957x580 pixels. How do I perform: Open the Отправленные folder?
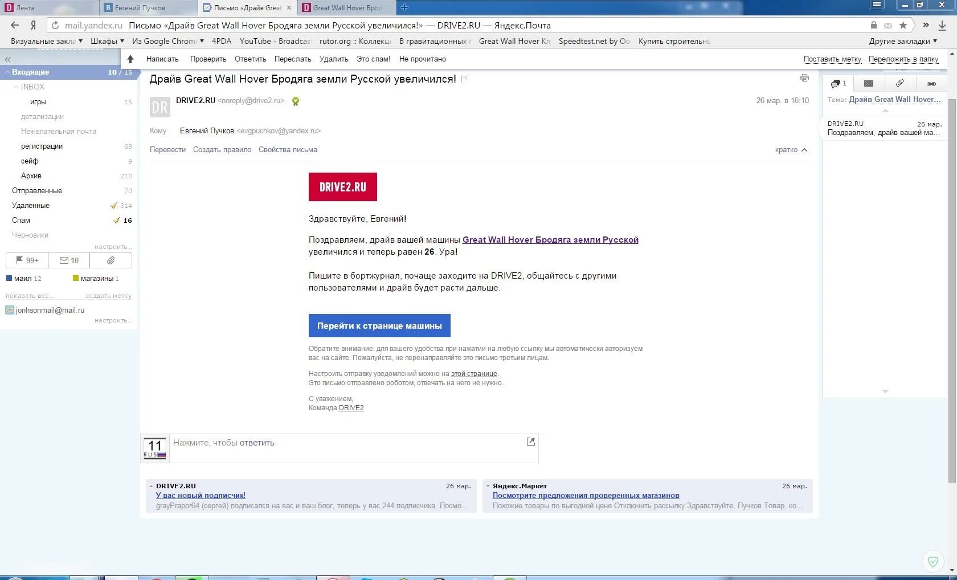click(x=37, y=191)
